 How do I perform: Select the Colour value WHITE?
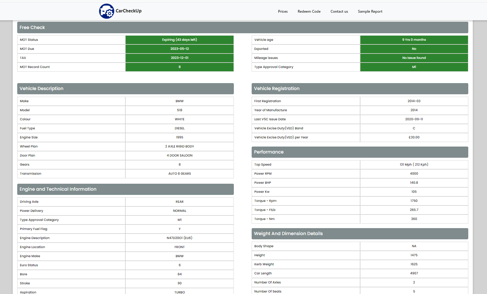[x=179, y=119]
